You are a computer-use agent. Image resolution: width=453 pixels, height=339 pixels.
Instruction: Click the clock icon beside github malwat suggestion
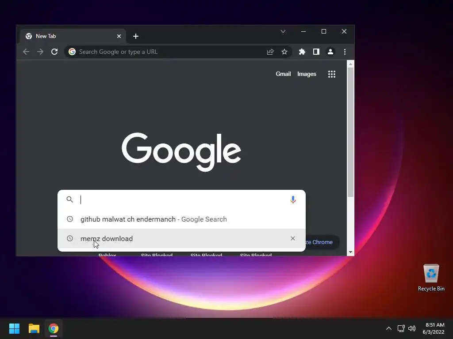[69, 219]
